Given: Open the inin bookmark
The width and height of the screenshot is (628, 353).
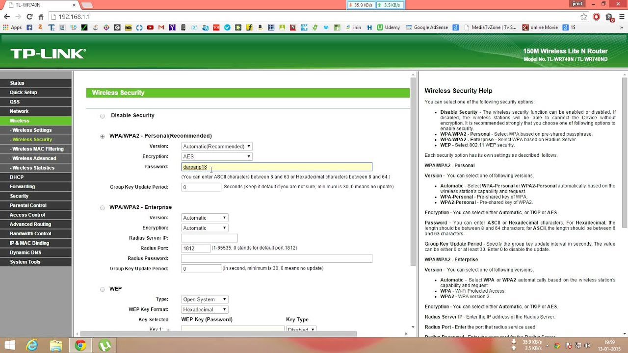Looking at the screenshot, I should coord(353,27).
